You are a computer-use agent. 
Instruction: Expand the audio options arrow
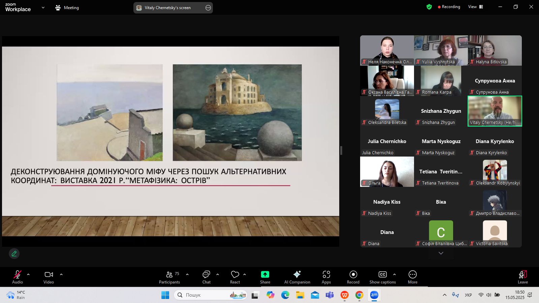28,274
